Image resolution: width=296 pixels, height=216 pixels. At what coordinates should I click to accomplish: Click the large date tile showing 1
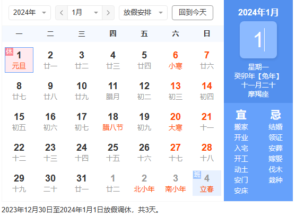[258, 40]
